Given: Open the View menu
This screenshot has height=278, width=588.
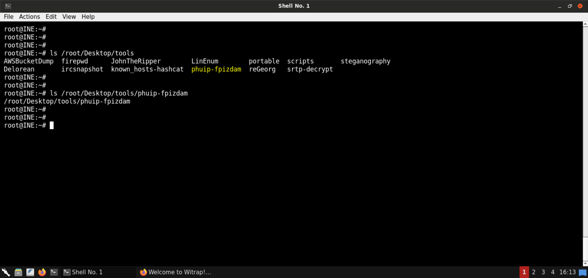Looking at the screenshot, I should pyautogui.click(x=69, y=16).
